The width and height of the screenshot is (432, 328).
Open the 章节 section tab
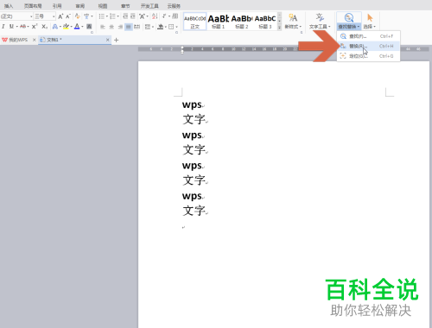click(125, 6)
